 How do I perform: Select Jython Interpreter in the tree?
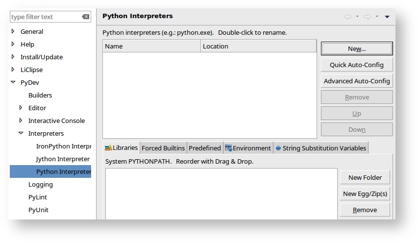[63, 159]
